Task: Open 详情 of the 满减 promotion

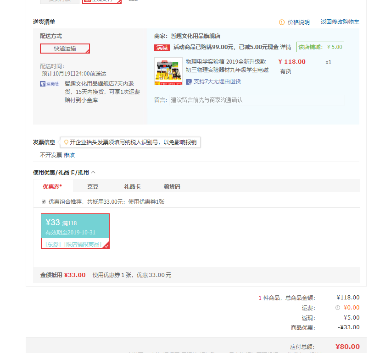Action: pyautogui.click(x=285, y=47)
